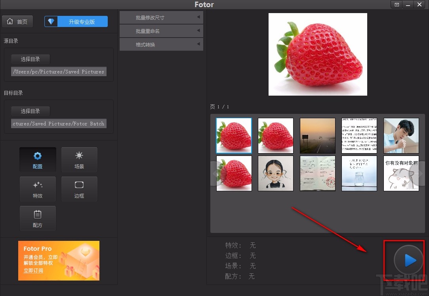
Task: Expand the 批量重命名 section
Action: pyautogui.click(x=161, y=31)
